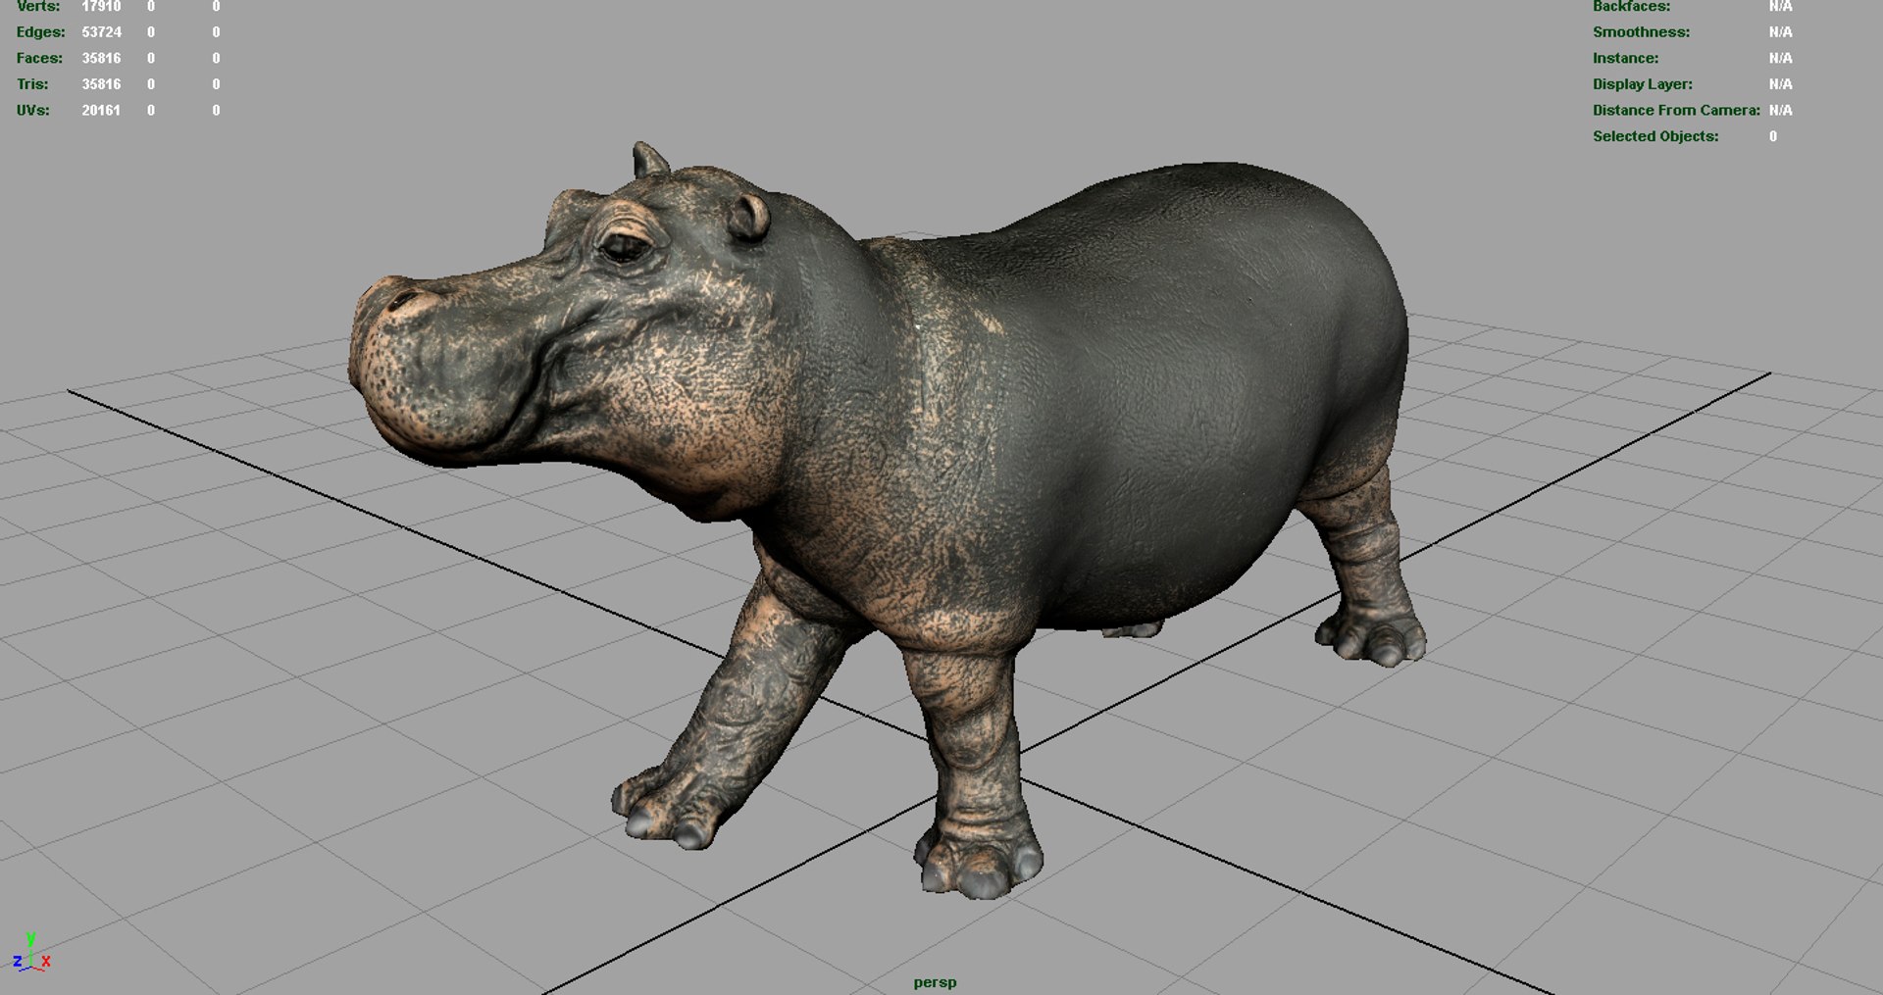Viewport: 1883px width, 995px height.
Task: Click the 'Selected Objects:' HUD label
Action: pos(1655,136)
